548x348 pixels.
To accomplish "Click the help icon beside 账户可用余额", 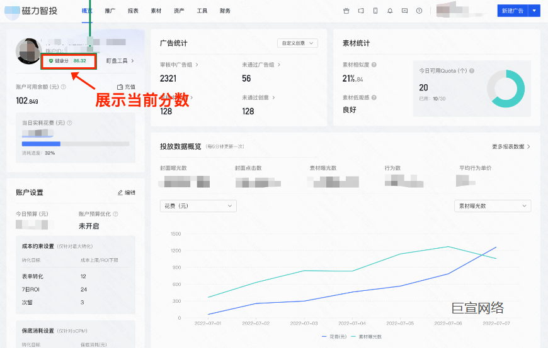I will pyautogui.click(x=63, y=87).
